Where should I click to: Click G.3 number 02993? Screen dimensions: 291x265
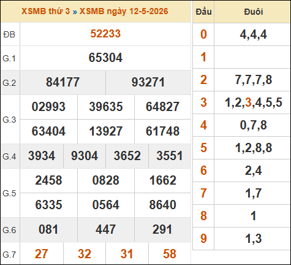[48, 107]
